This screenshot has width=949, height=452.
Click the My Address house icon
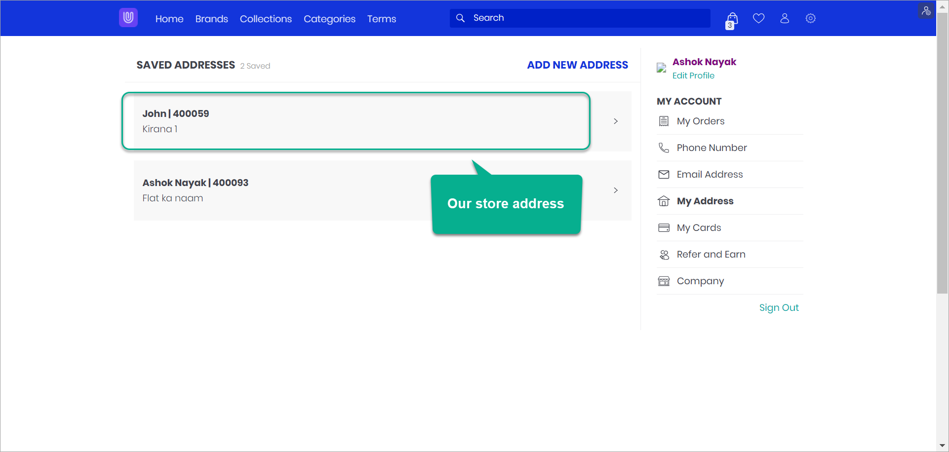[x=664, y=201]
